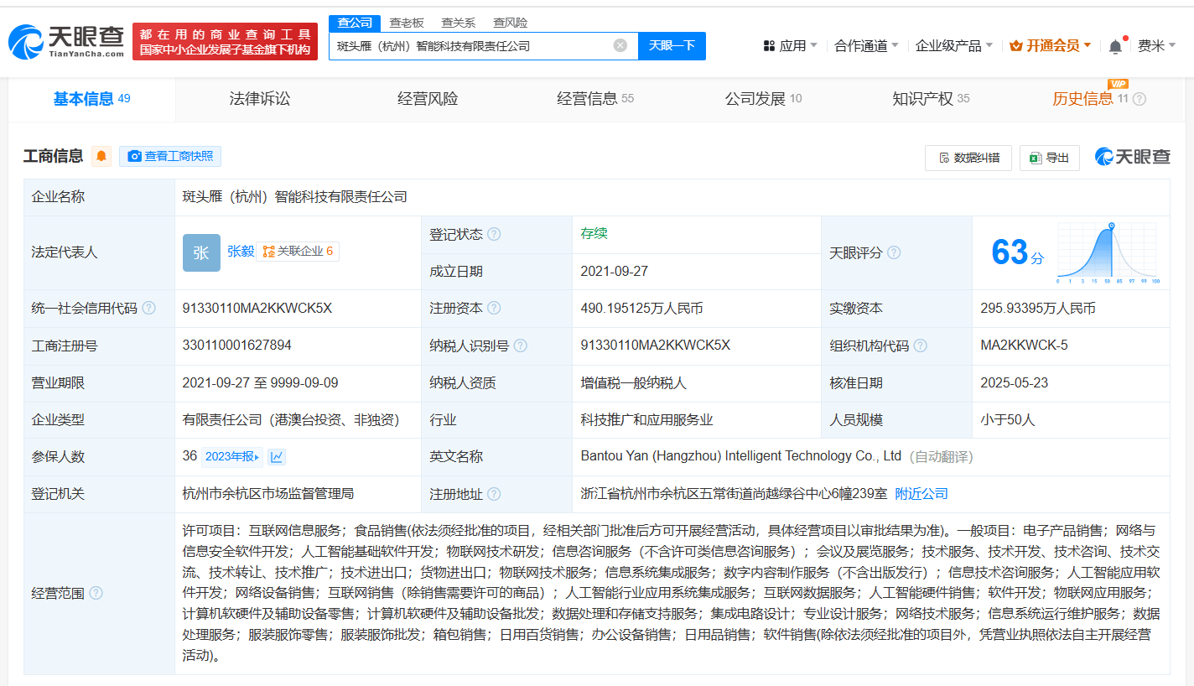This screenshot has height=686, width=1194.
Task: Switch to the 基本信息 tab
Action: pos(92,99)
